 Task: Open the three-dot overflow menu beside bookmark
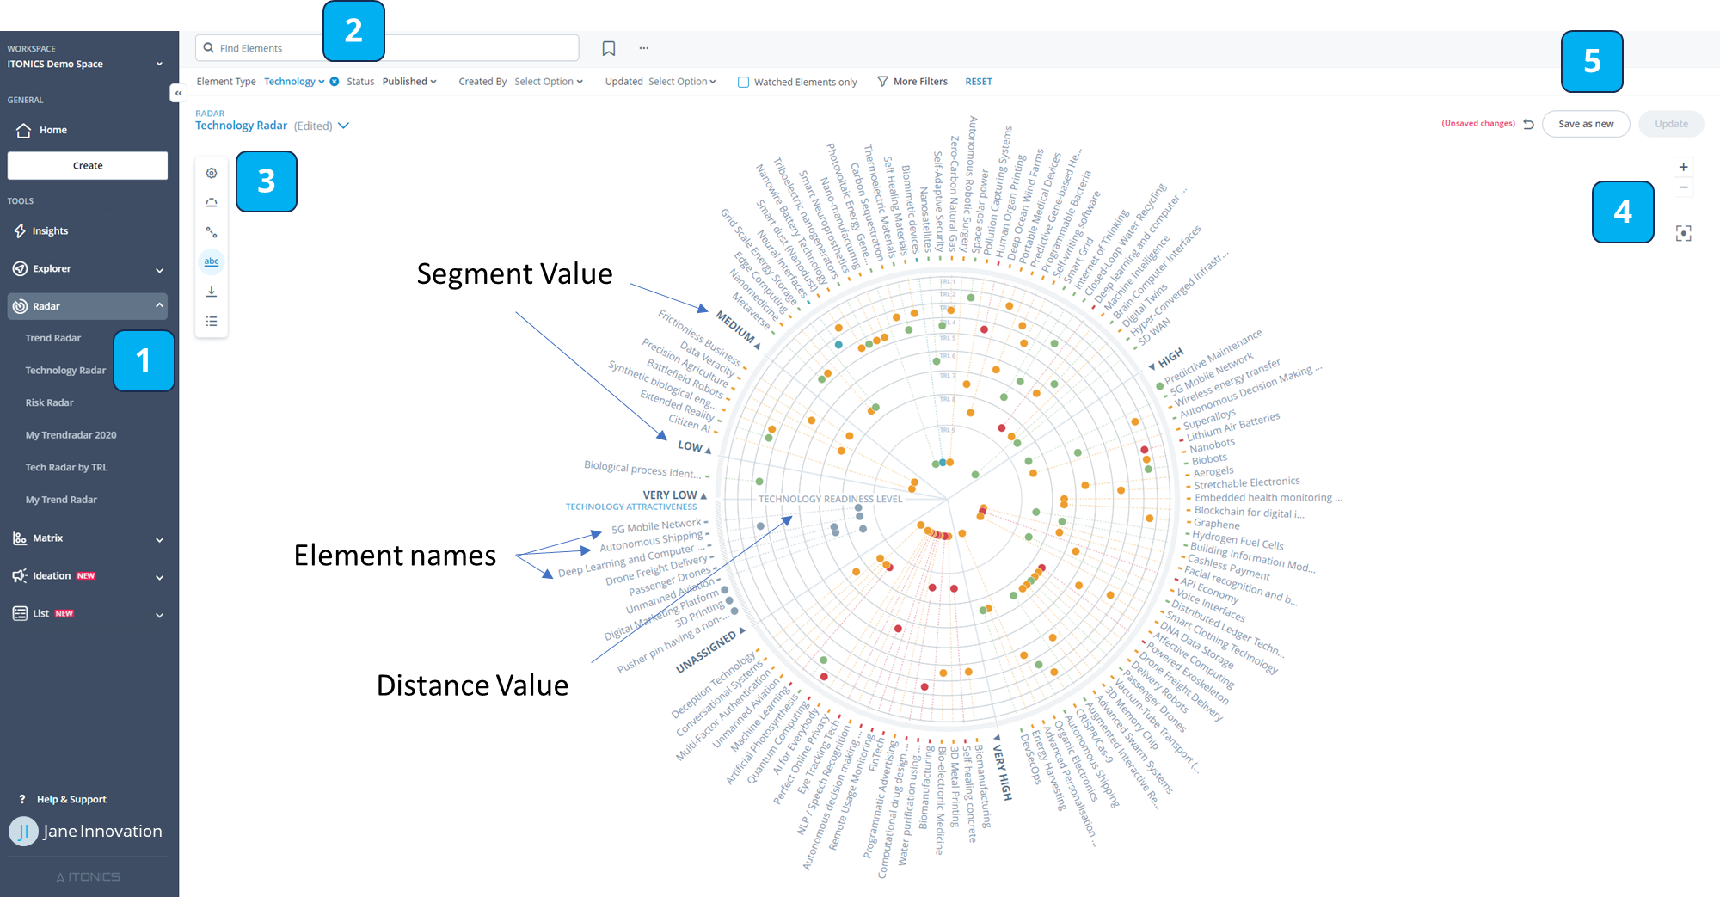tap(643, 48)
